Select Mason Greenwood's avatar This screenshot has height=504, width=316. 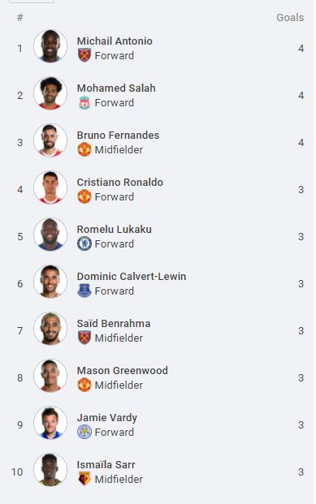point(50,376)
